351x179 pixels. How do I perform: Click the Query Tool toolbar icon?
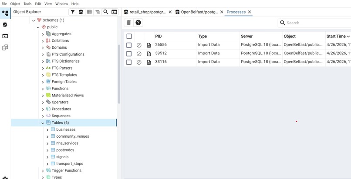click(81, 12)
